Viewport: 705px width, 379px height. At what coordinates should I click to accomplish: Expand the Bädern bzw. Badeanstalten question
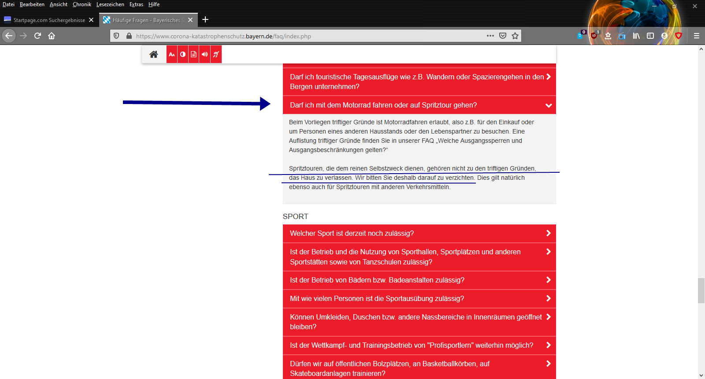[x=419, y=280]
